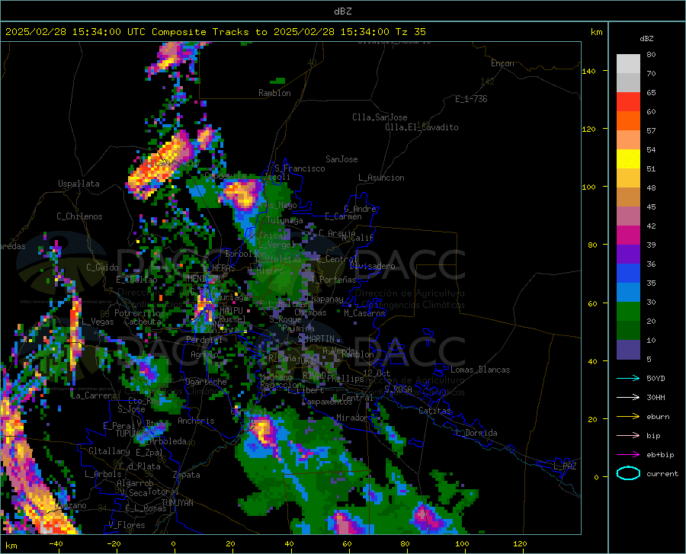Click the S_MARTIN city label
The height and width of the screenshot is (554, 686).
click(x=316, y=339)
